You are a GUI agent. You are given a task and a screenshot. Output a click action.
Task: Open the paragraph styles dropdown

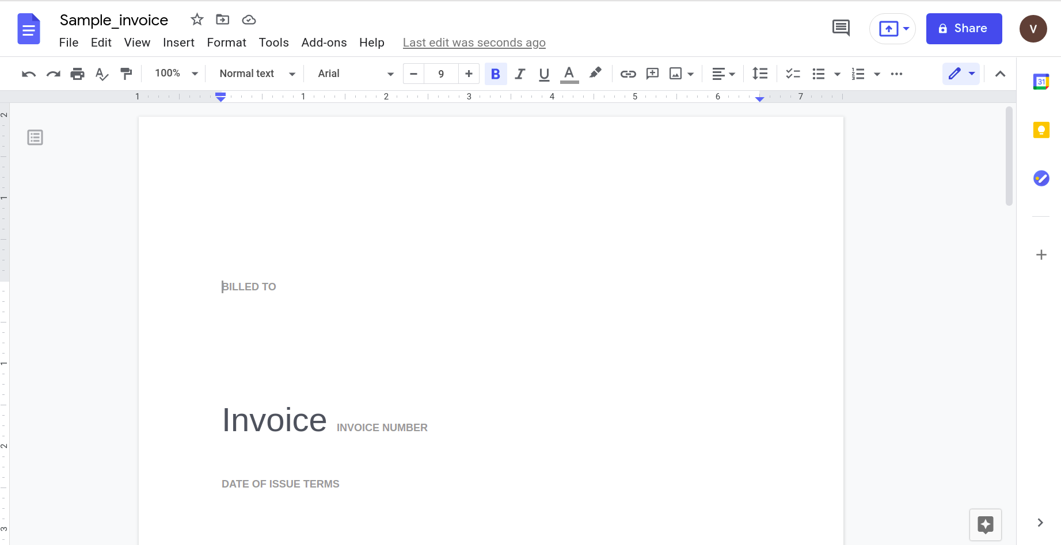click(x=256, y=74)
